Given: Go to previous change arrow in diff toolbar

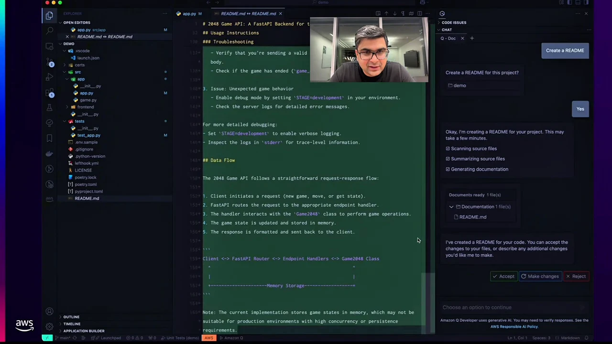Looking at the screenshot, I should click(386, 13).
